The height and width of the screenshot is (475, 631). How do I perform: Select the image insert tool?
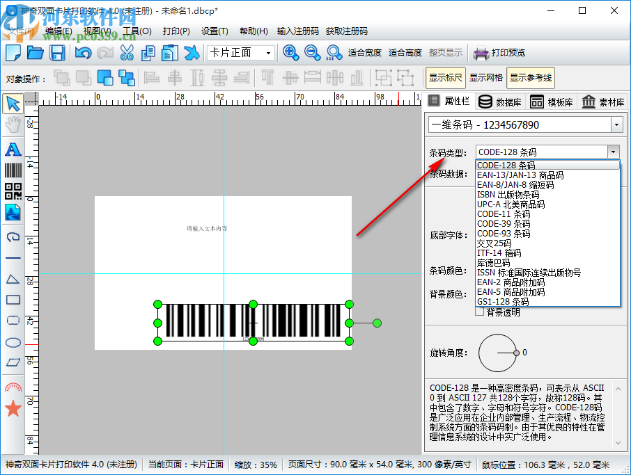pyautogui.click(x=13, y=212)
